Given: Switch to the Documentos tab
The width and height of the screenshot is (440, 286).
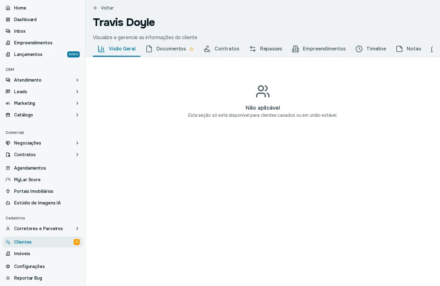Looking at the screenshot, I should [x=170, y=49].
